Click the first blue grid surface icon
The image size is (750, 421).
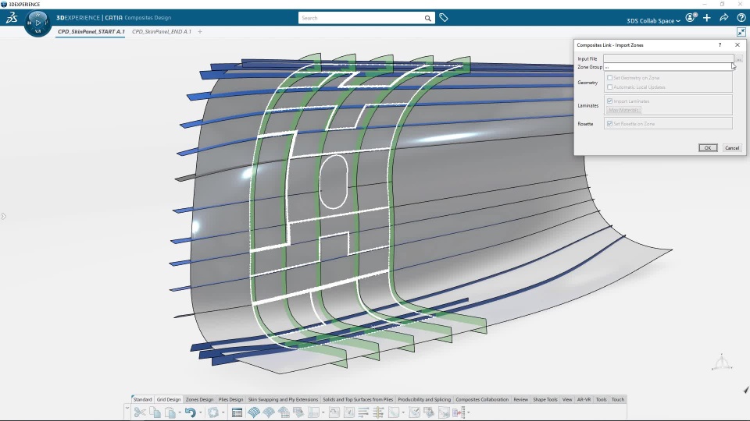253,412
